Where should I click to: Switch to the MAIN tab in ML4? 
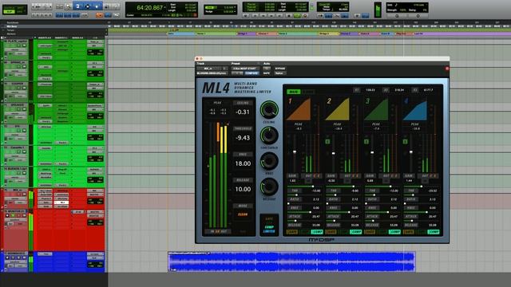coord(294,92)
